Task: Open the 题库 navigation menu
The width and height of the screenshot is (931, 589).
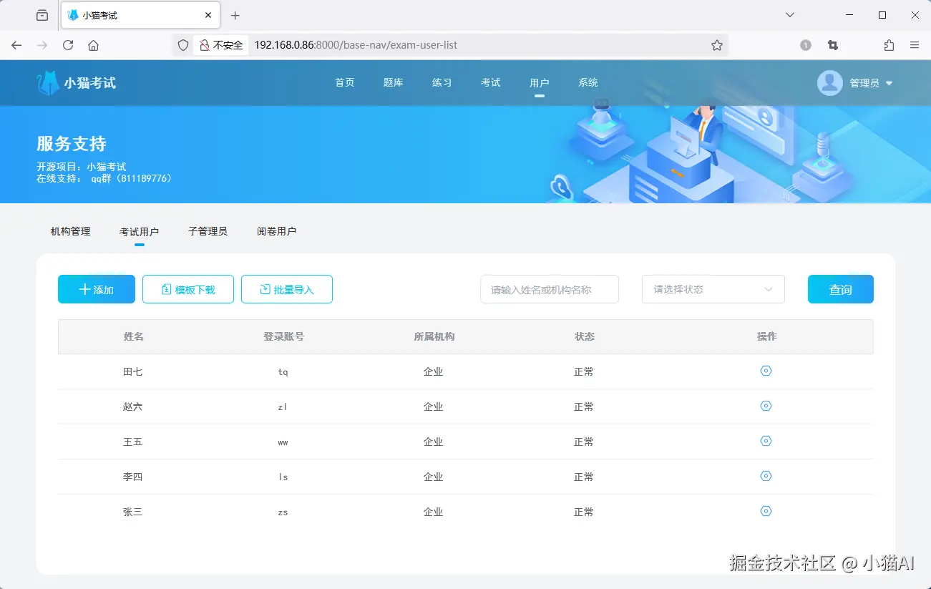Action: coord(392,82)
